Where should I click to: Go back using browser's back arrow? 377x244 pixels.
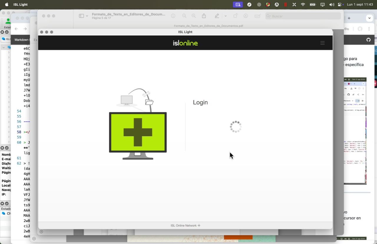pyautogui.click(x=16, y=29)
